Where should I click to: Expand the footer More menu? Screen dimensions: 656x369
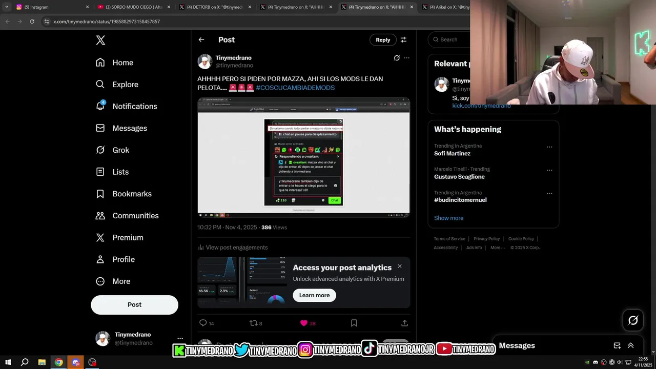(x=497, y=248)
